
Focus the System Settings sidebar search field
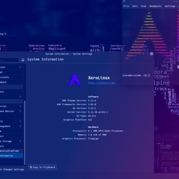pos(9,60)
